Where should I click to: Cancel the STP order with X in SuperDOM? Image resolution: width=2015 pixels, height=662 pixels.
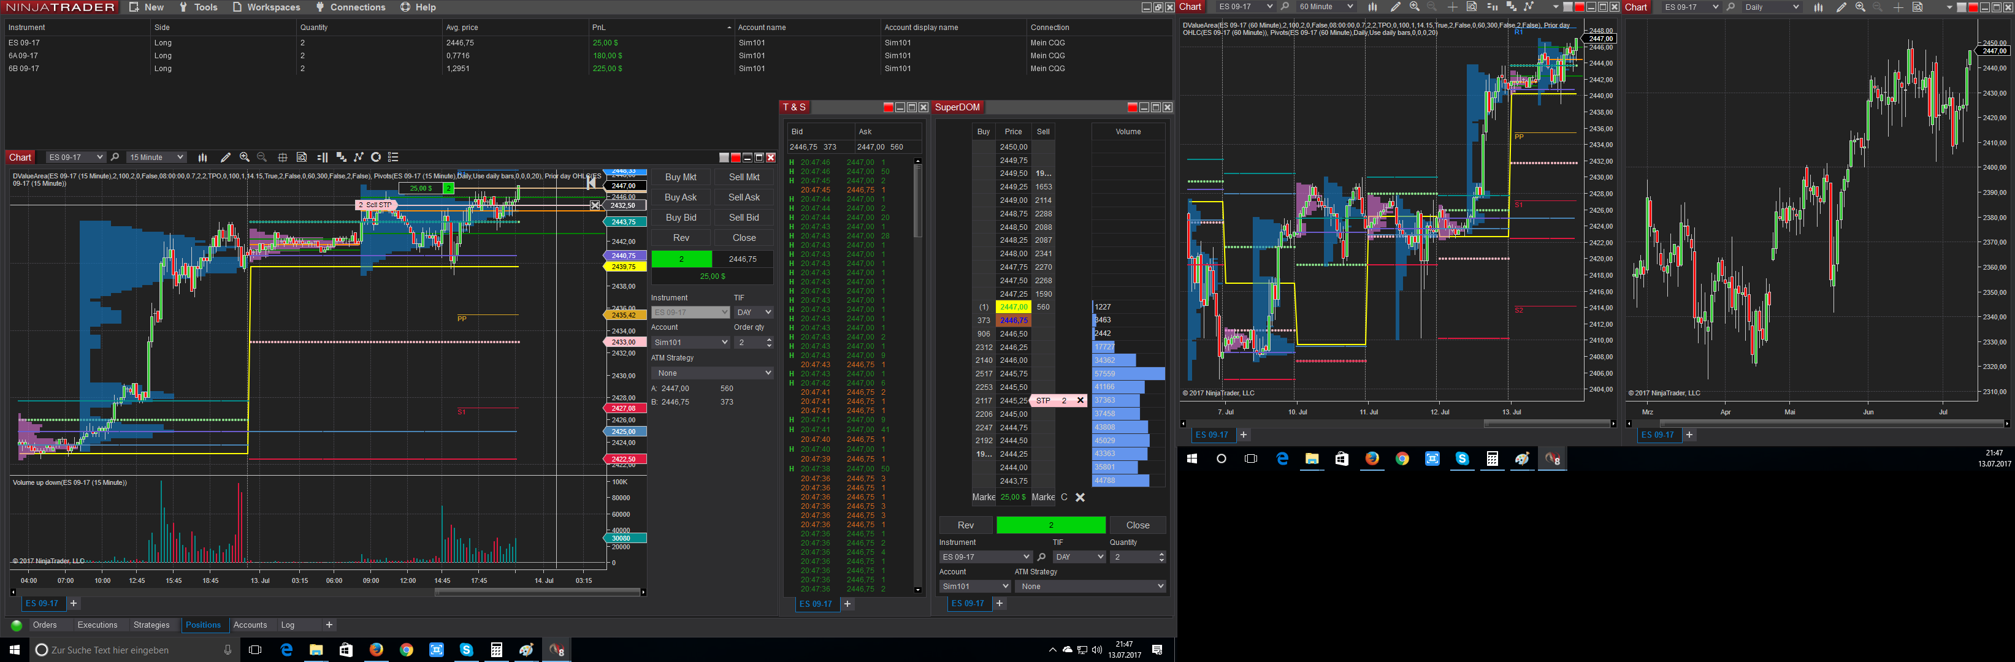tap(1080, 401)
